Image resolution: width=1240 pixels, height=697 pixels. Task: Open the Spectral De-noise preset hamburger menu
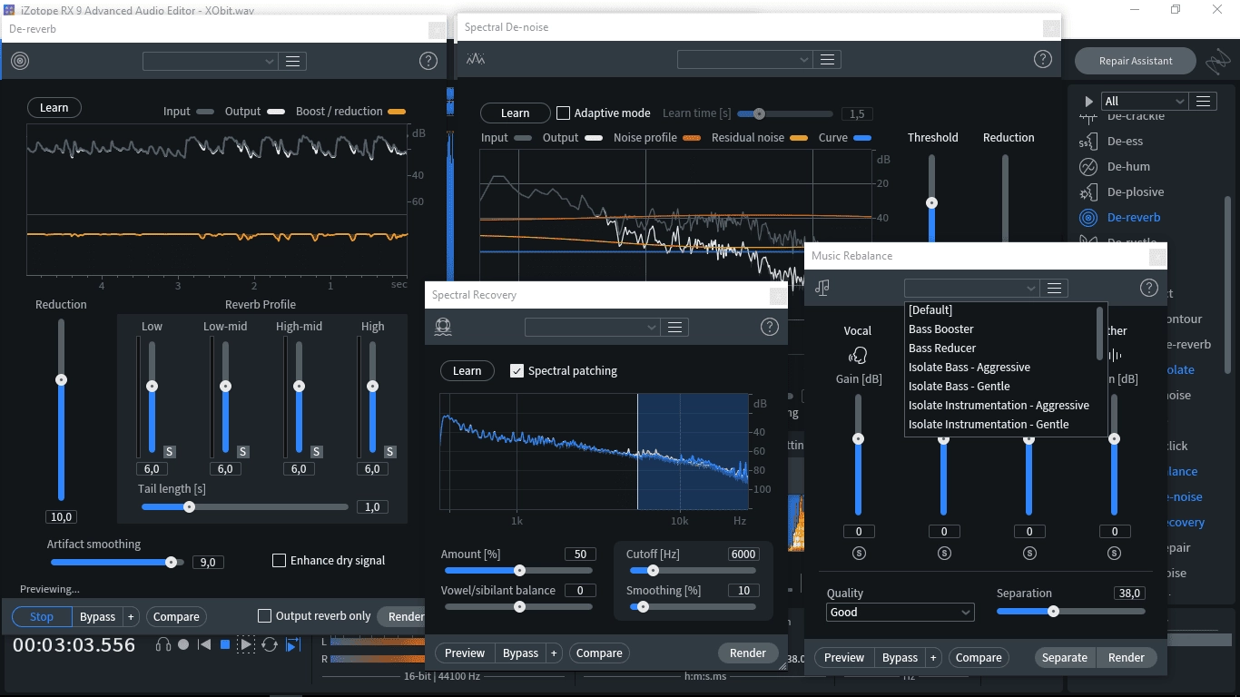pos(827,59)
